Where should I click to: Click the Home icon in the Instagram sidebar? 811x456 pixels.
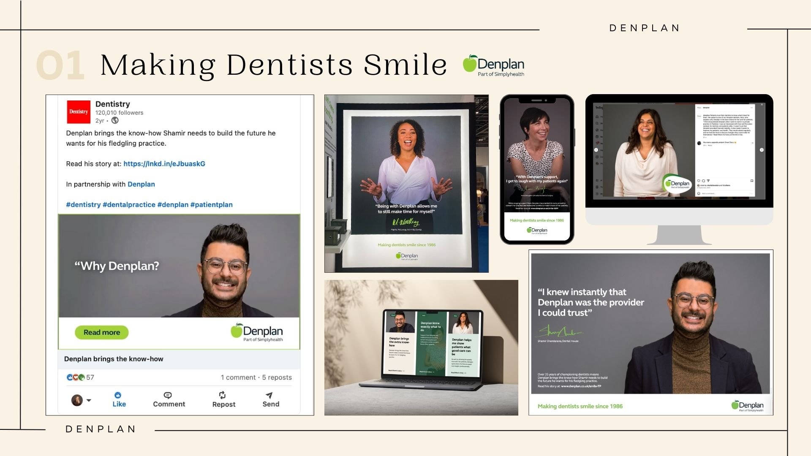(x=597, y=117)
